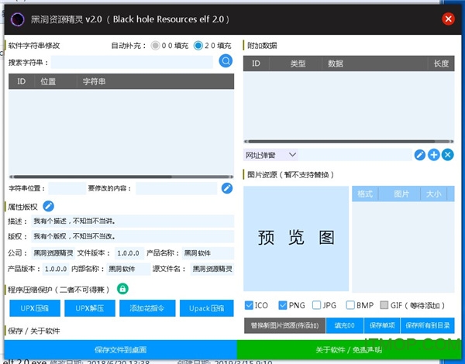Uncheck the ICO checkbox

(249, 305)
